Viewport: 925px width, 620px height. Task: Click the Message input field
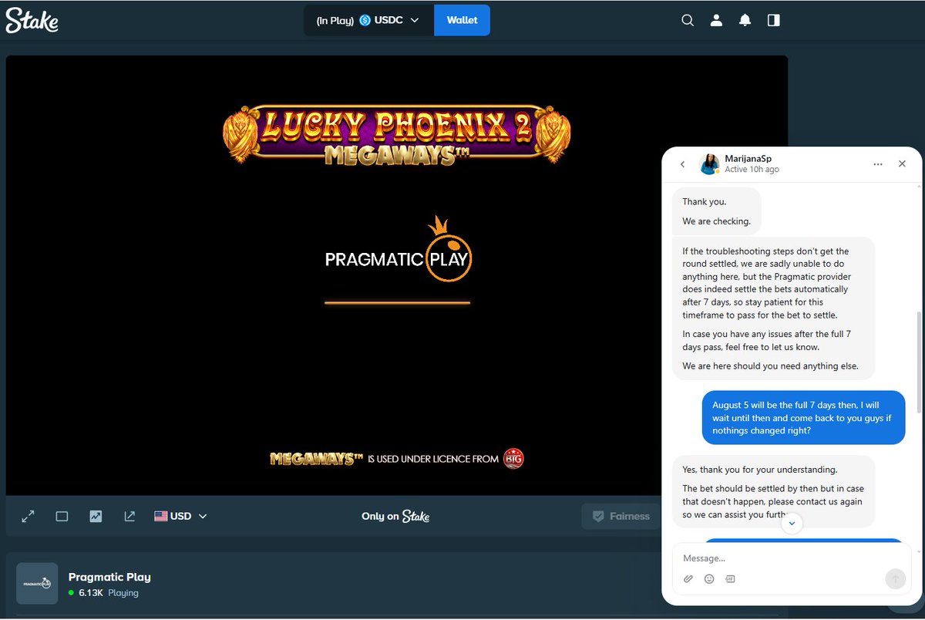point(792,558)
